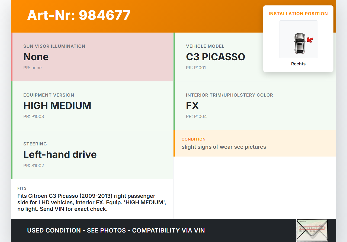Click the 'slight signs of wear' text
The height and width of the screenshot is (242, 347).
click(224, 147)
